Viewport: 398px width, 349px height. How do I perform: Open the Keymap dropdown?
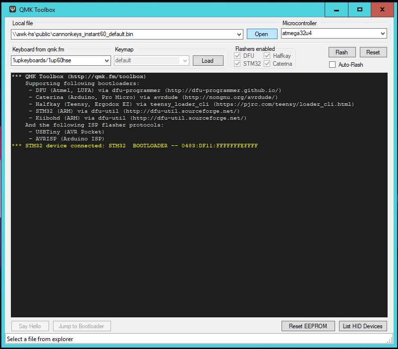pos(185,61)
